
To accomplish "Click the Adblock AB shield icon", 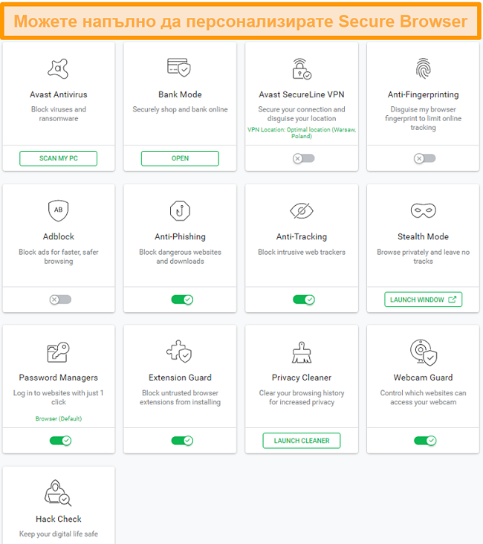I will pos(58,210).
